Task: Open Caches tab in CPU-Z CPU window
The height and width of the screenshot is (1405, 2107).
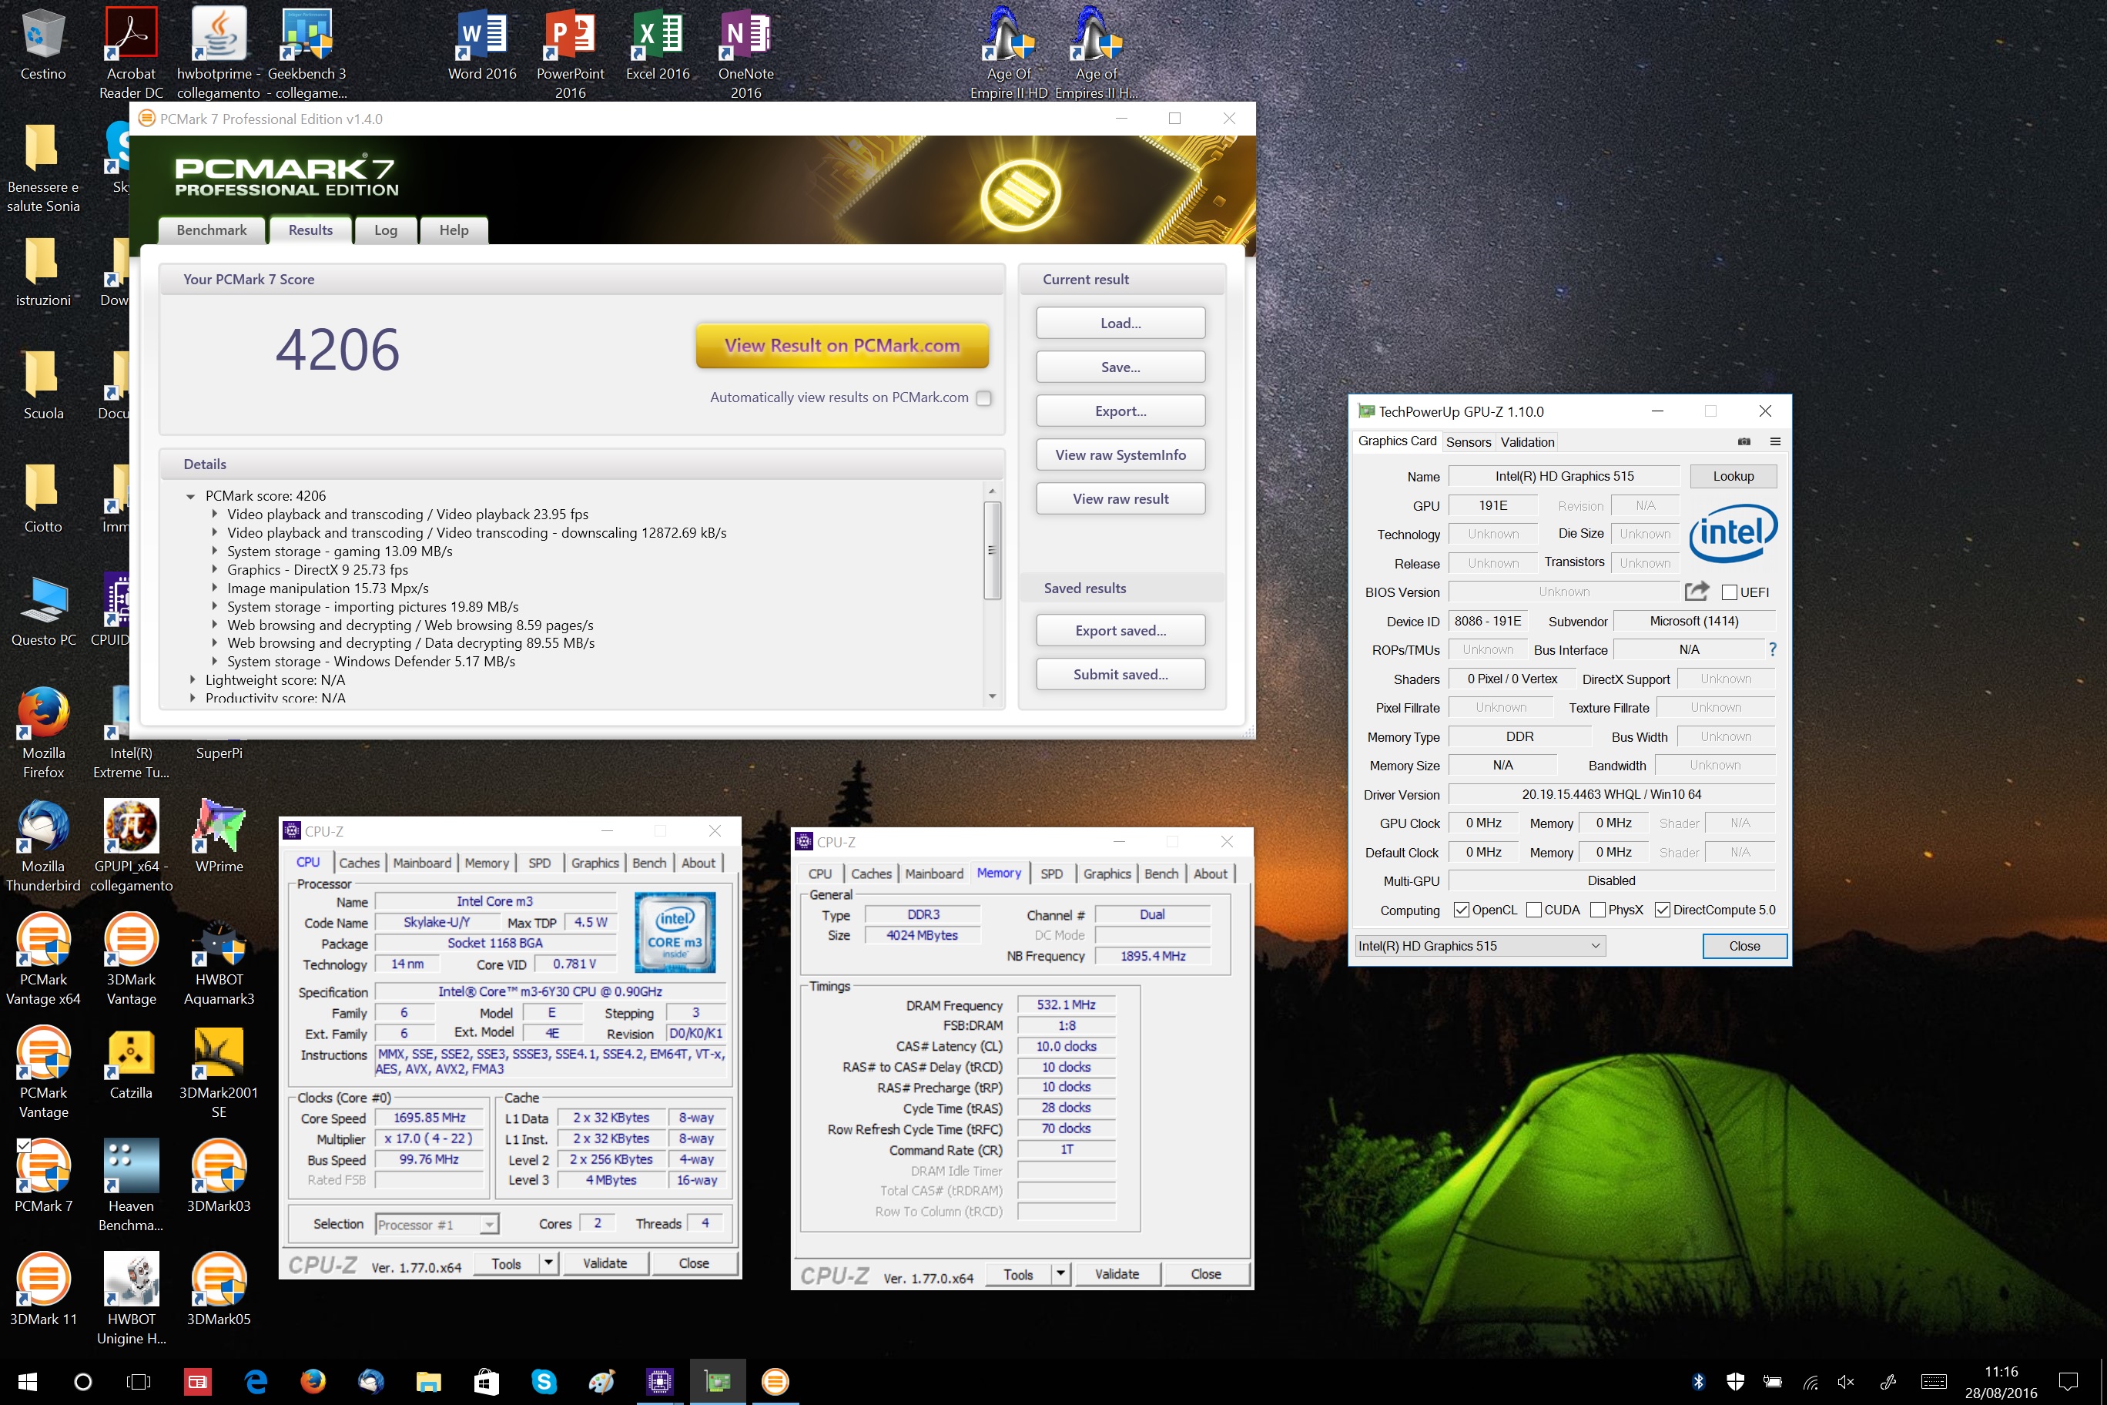Action: 359,863
